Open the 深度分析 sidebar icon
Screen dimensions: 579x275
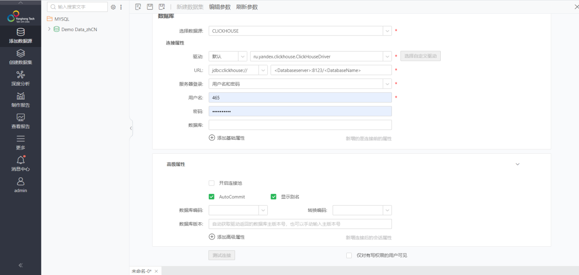point(21,75)
